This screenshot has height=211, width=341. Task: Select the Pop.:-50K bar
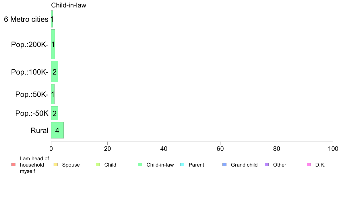[55, 113]
